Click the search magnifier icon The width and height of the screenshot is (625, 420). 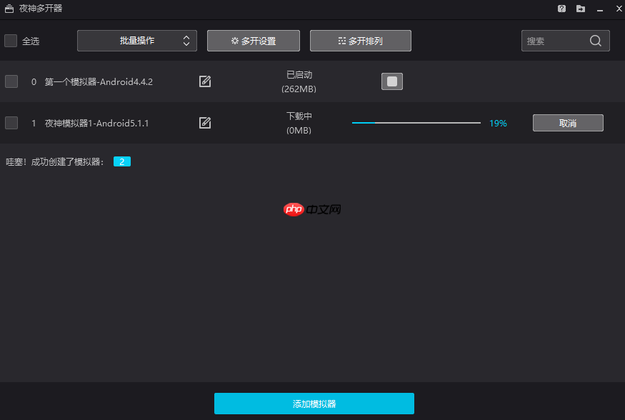[x=596, y=41]
